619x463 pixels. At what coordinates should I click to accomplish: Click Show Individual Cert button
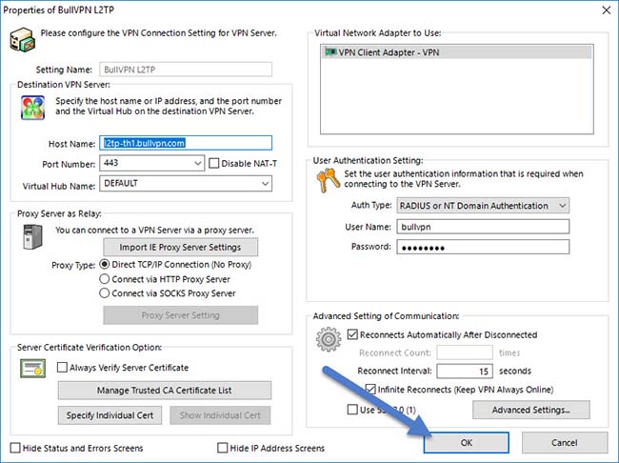point(220,415)
